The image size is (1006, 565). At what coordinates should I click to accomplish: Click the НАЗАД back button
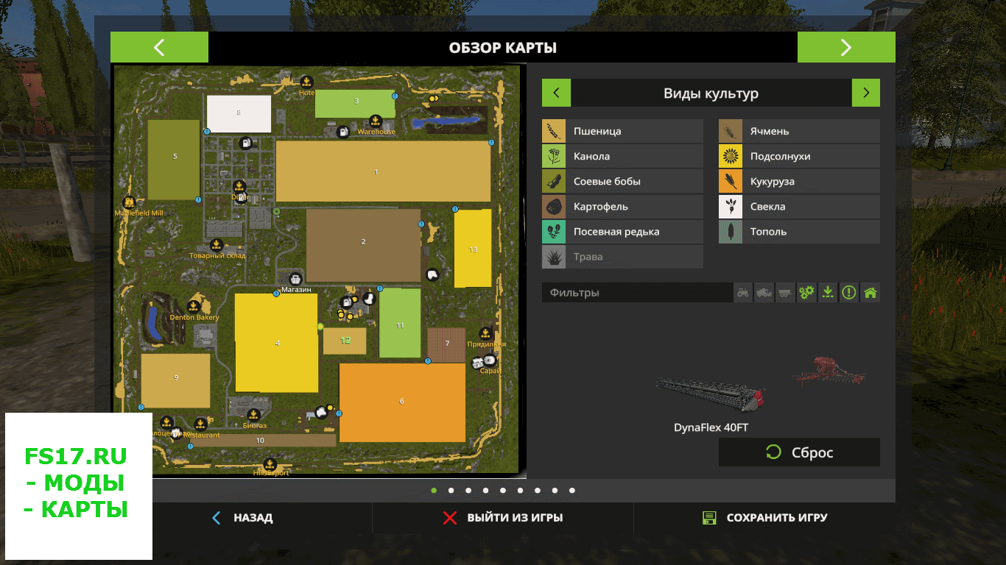242,518
